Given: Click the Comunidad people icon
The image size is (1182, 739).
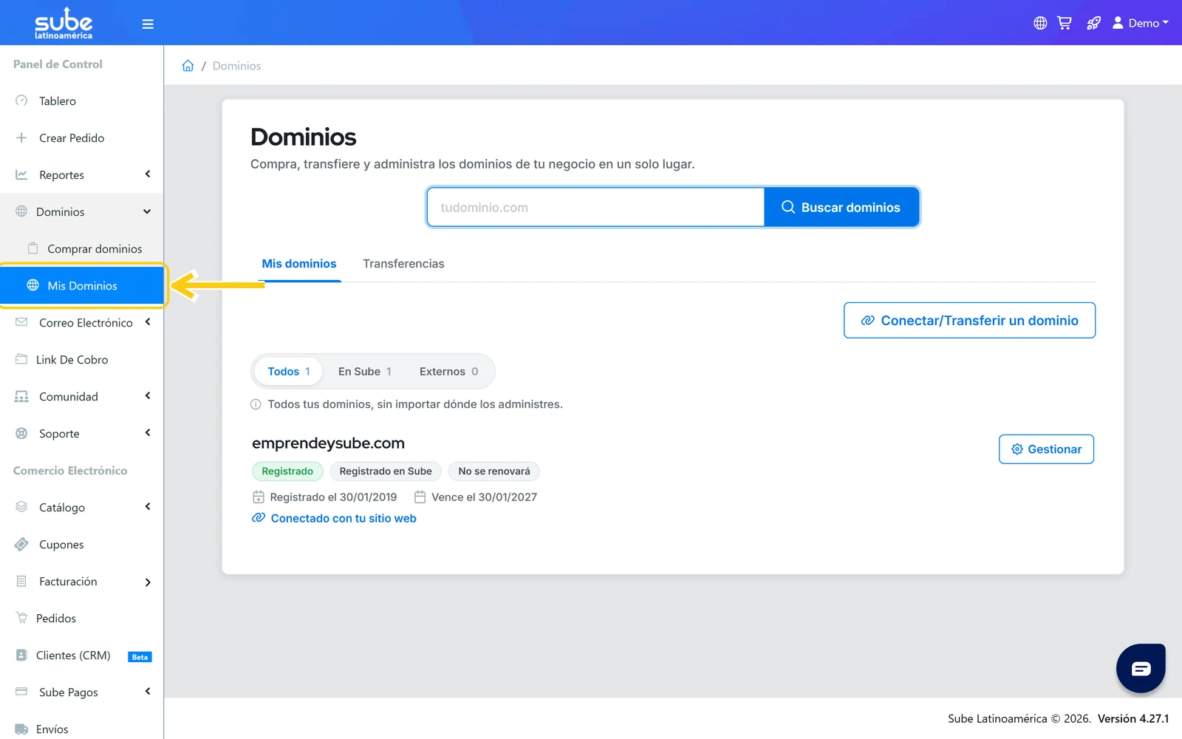Looking at the screenshot, I should [21, 396].
